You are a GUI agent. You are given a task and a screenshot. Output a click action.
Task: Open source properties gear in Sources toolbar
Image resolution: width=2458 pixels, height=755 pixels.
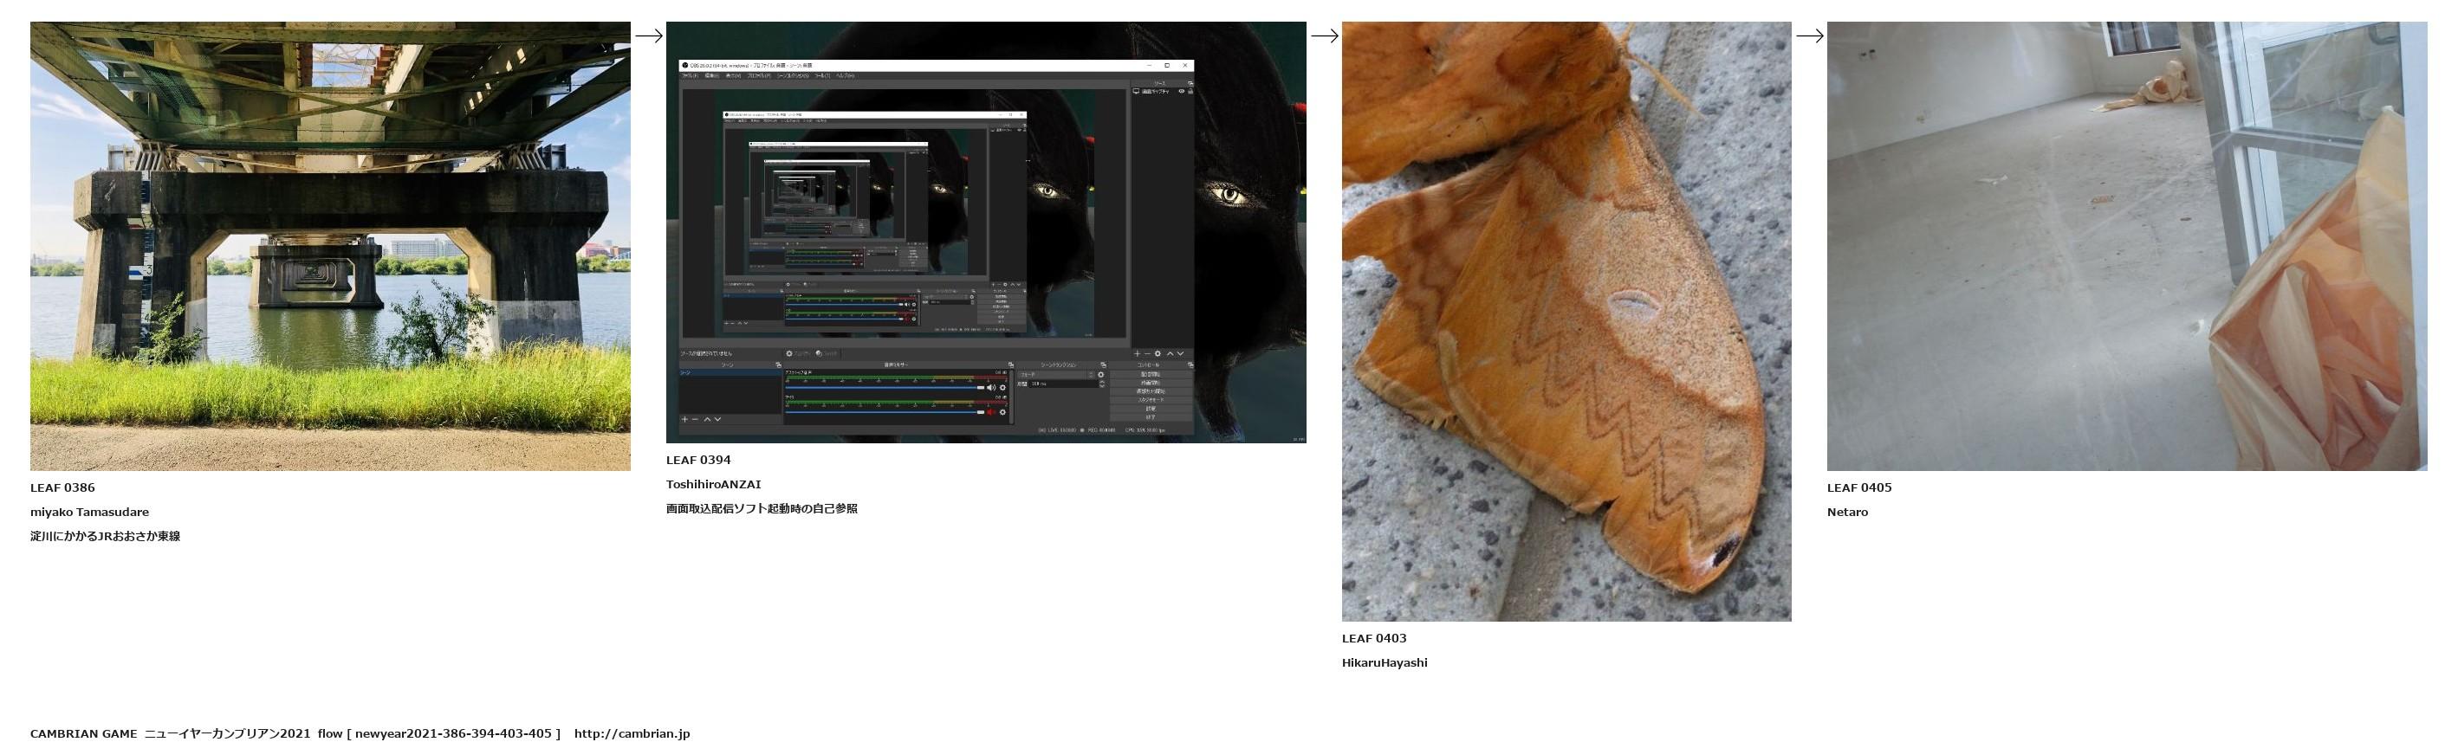coord(1158,353)
